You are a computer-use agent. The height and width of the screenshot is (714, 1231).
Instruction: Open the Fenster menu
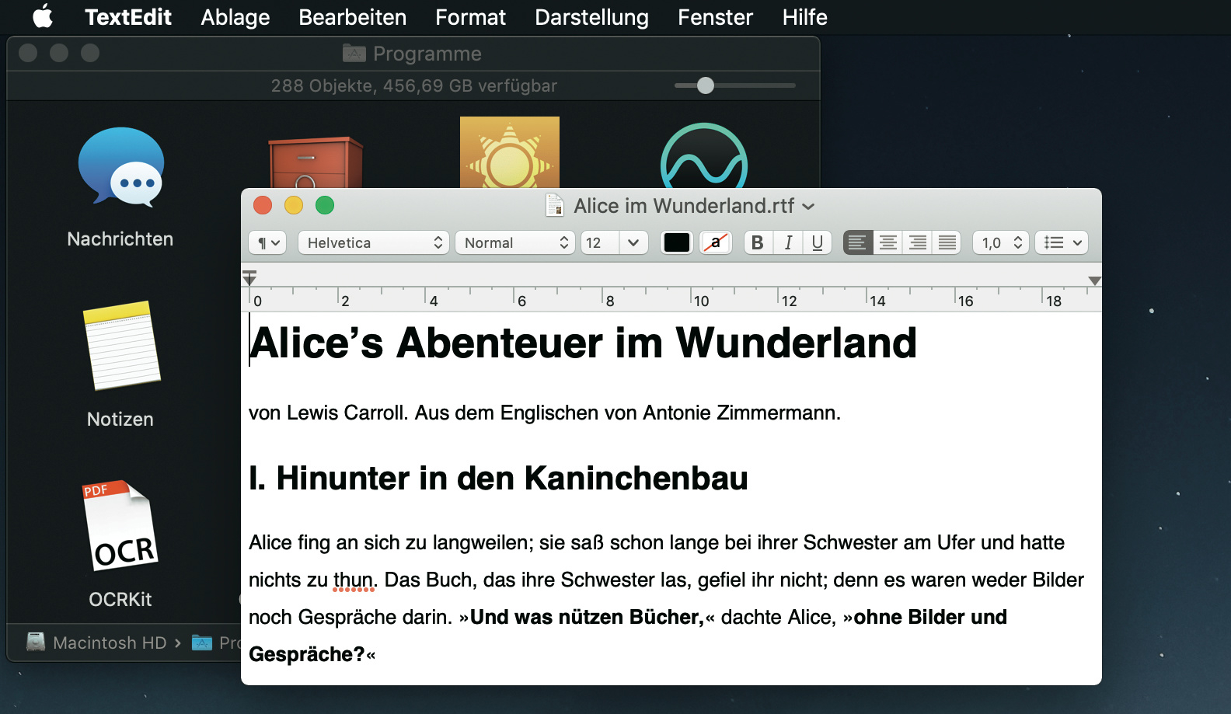click(716, 17)
